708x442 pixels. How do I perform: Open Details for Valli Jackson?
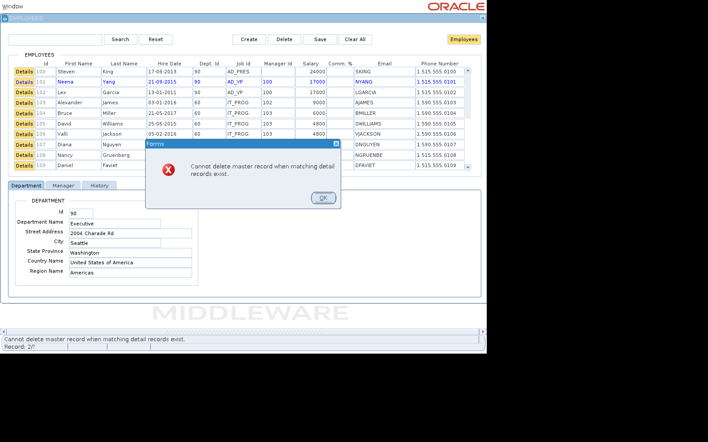coord(24,134)
